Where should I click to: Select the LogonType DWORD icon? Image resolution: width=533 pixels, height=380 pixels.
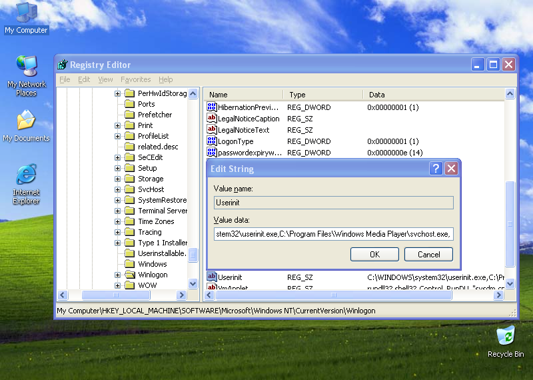pos(211,141)
